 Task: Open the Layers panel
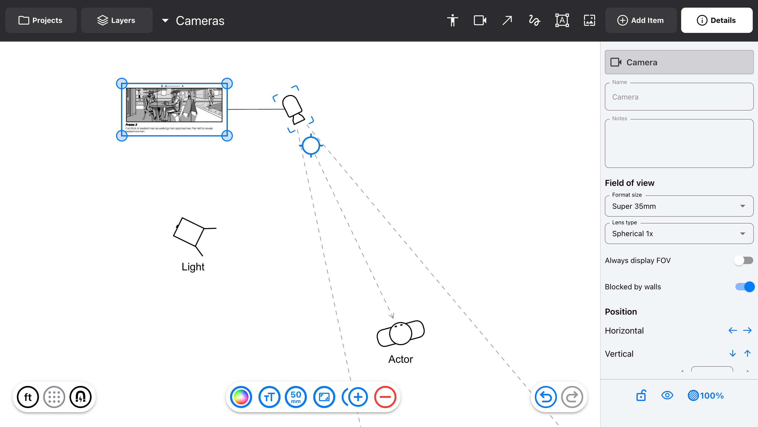point(117,20)
